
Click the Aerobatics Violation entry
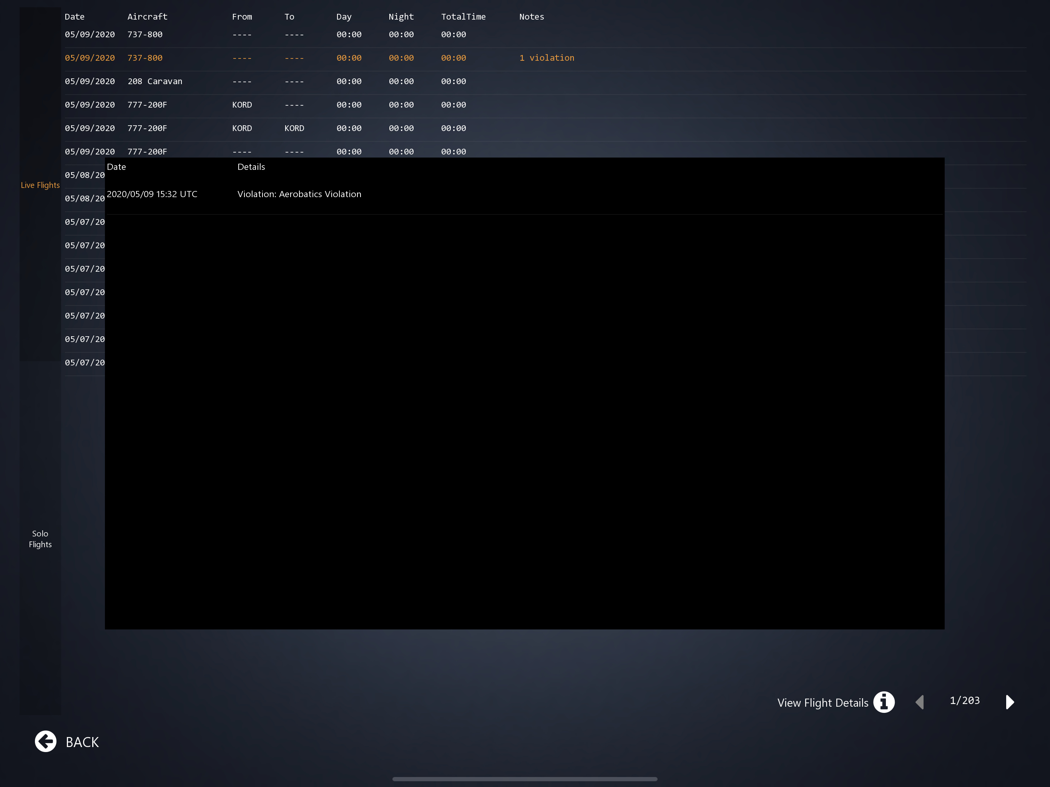pyautogui.click(x=299, y=194)
